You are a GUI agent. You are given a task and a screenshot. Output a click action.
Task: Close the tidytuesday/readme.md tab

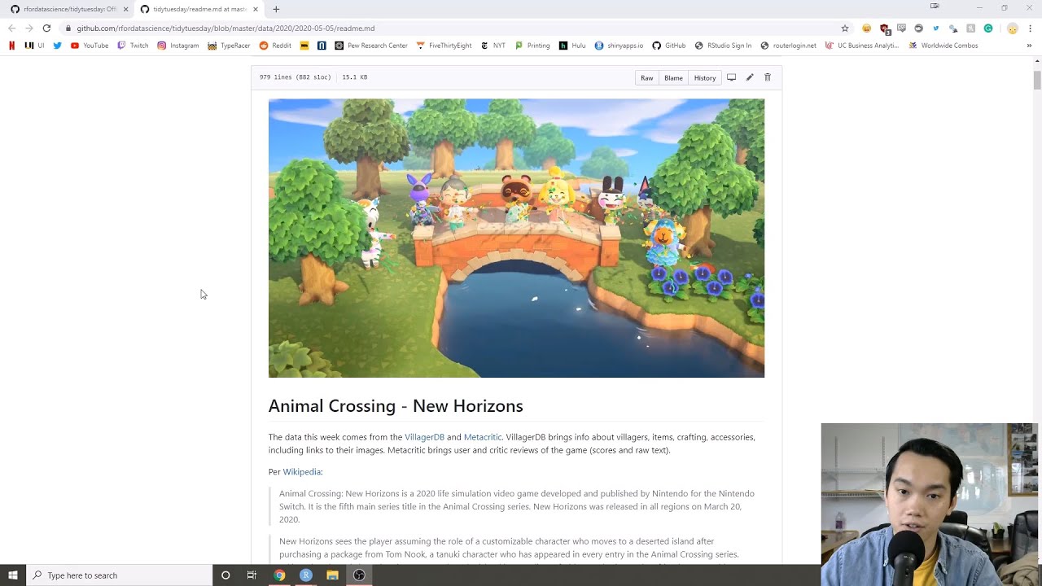[256, 9]
